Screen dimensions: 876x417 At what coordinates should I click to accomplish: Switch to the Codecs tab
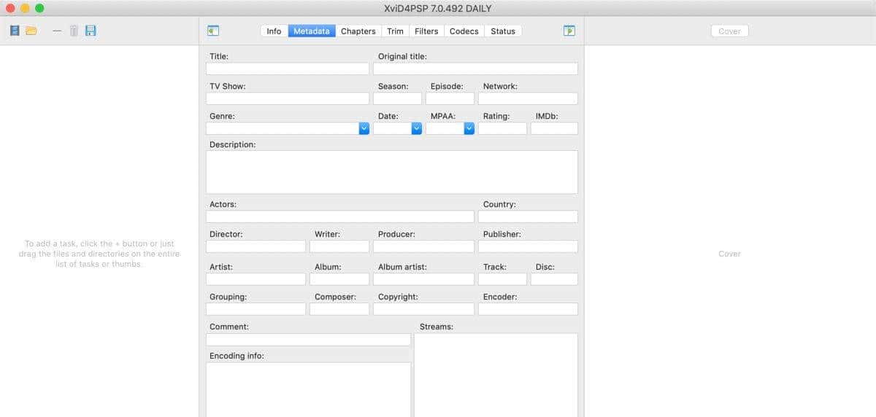click(x=464, y=31)
